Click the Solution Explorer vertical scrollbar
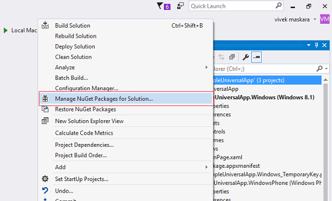The image size is (332, 201). click(x=326, y=142)
